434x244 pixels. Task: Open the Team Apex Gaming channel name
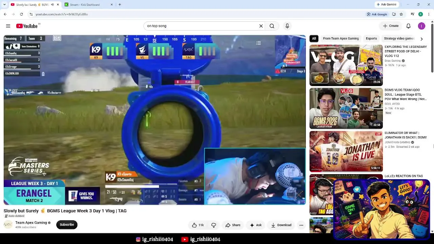[x=31, y=223]
